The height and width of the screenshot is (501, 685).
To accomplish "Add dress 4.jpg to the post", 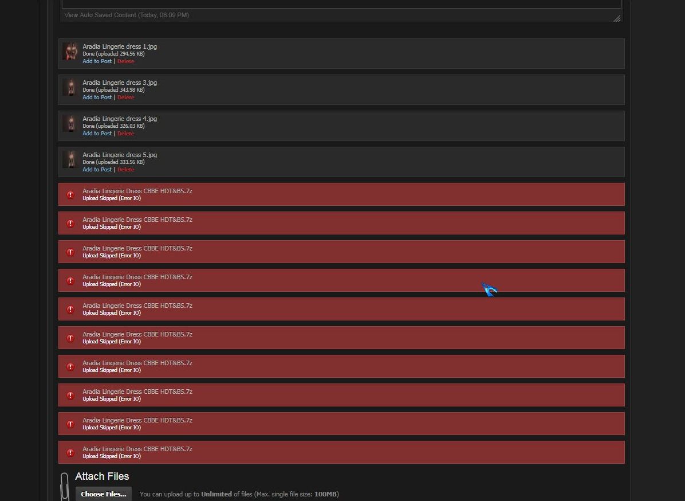I will 97,134.
